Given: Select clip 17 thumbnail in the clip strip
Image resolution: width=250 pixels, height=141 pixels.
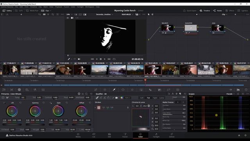Looking at the screenshot, I should pyautogui.click(x=223, y=70).
